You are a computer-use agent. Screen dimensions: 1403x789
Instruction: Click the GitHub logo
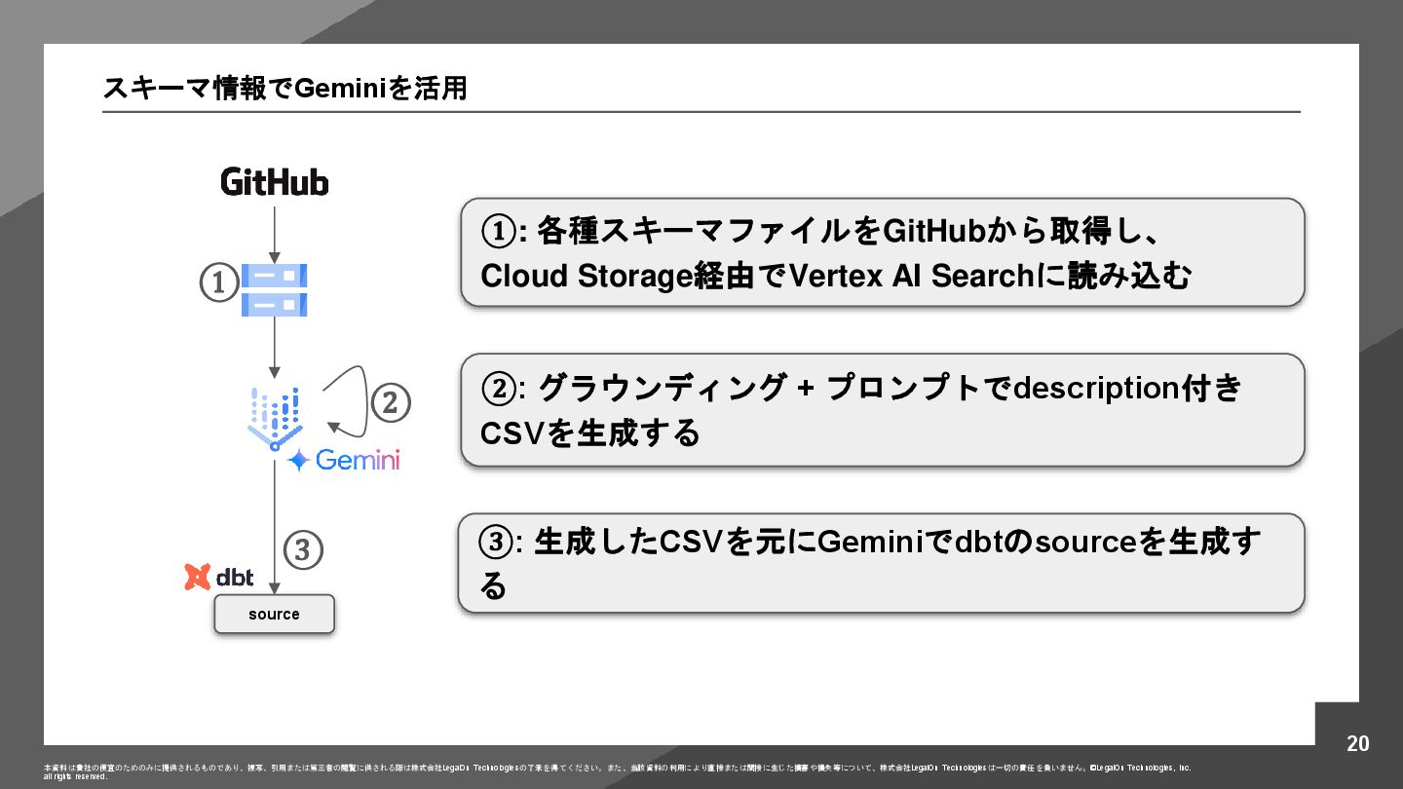(274, 182)
